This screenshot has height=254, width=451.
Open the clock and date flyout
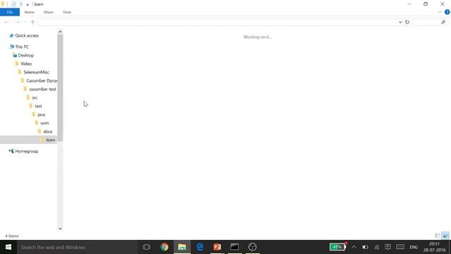point(434,247)
